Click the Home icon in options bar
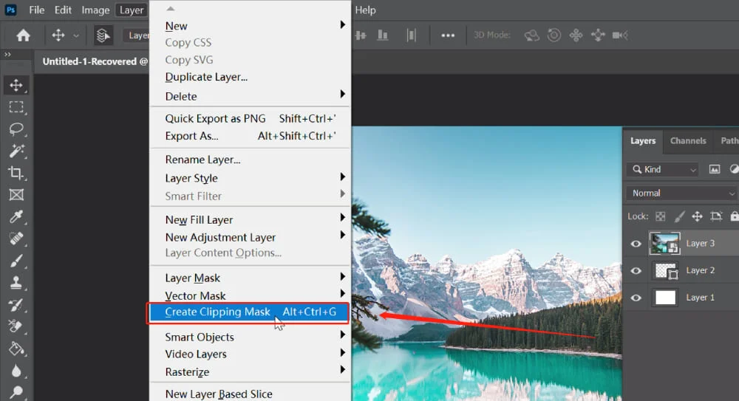Screen dimensions: 739x401 23,35
